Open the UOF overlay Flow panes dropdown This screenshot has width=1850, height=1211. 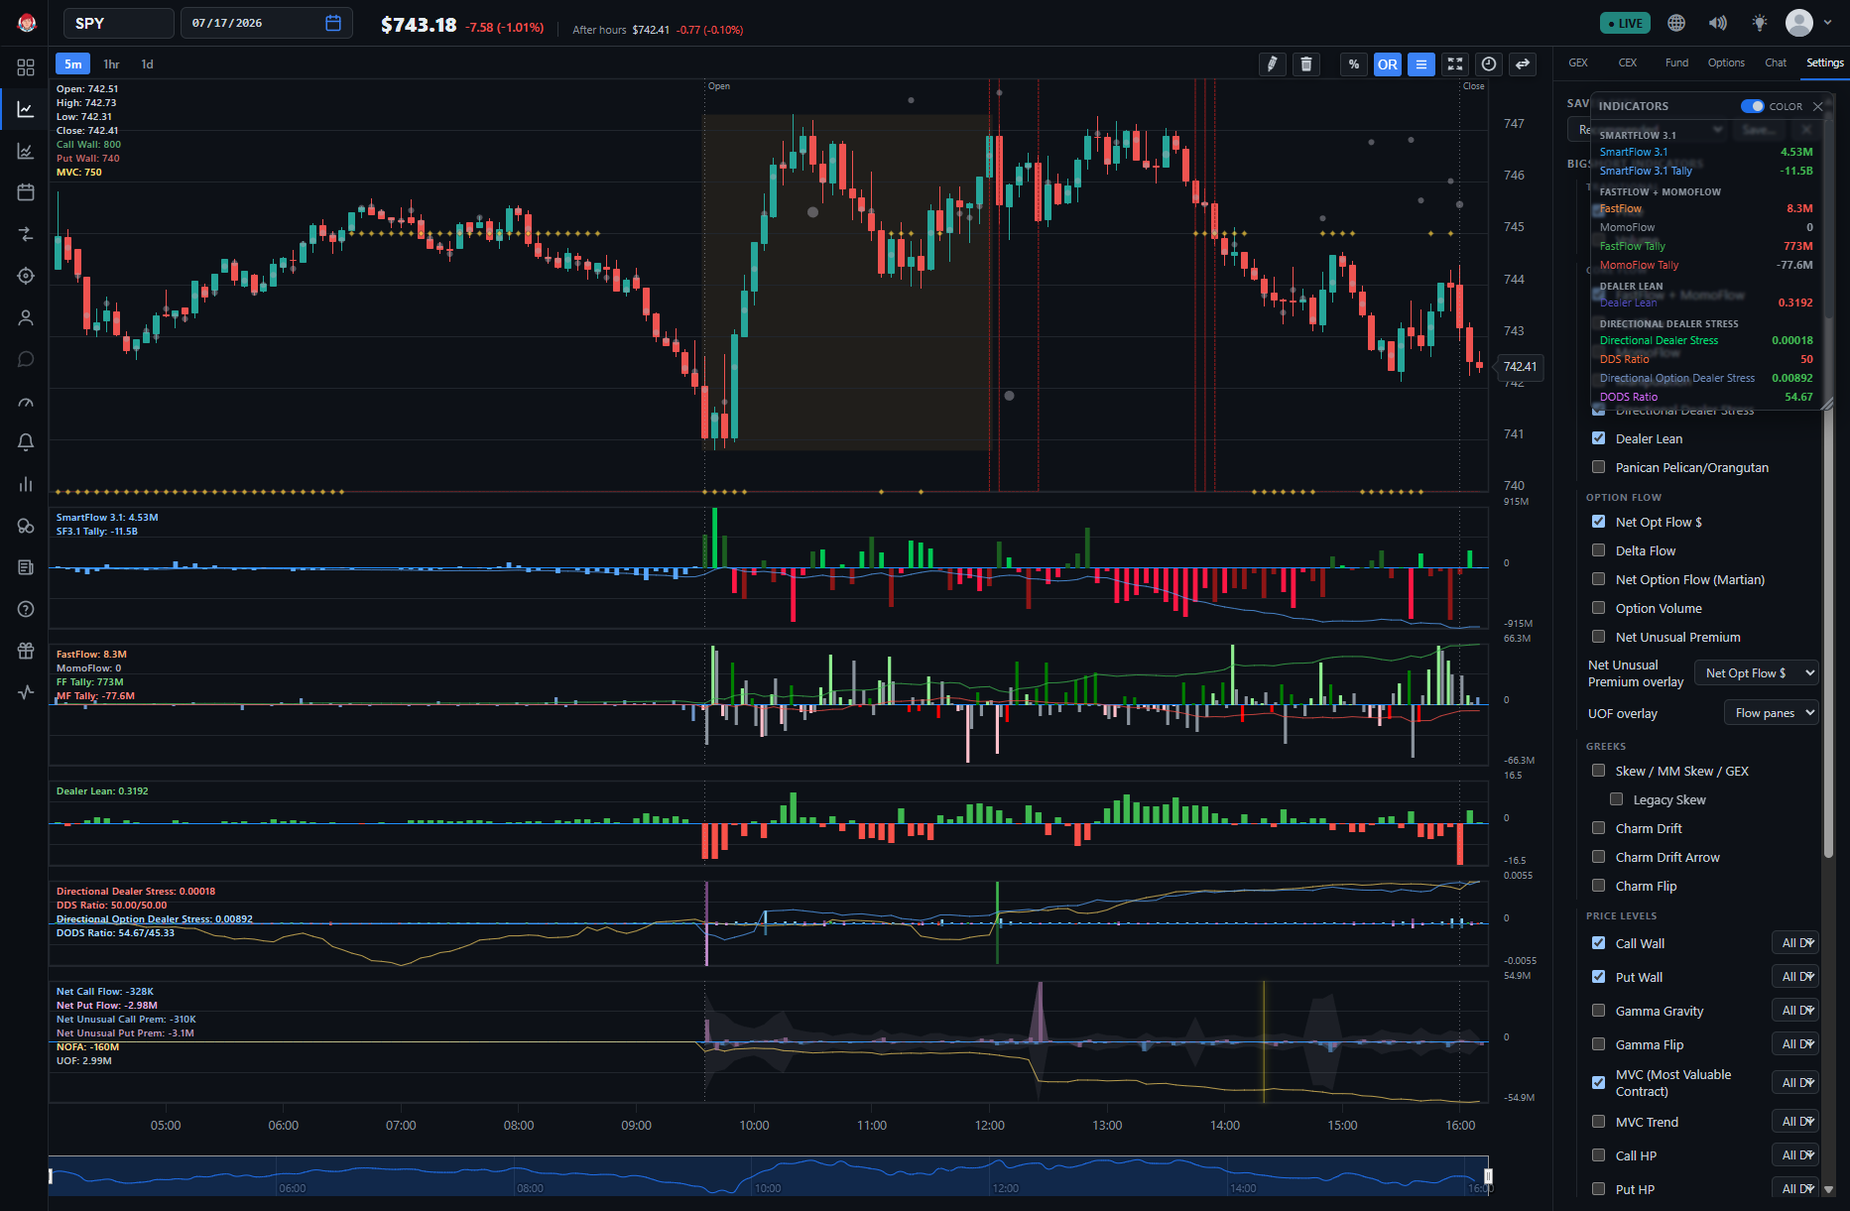coord(1771,713)
